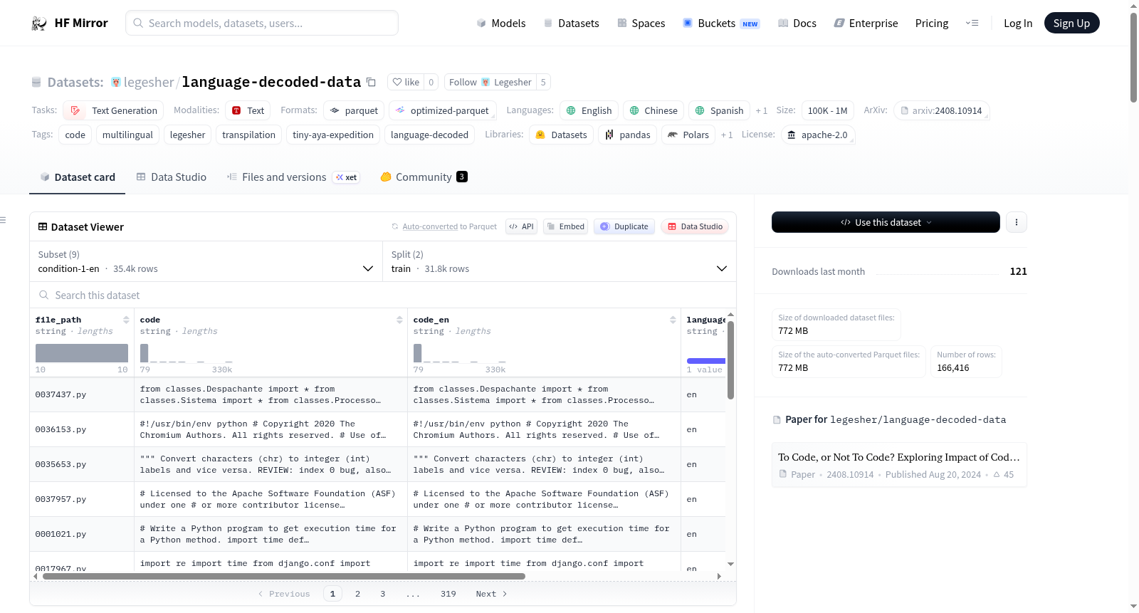Click the legesher owner avatar icon
Screen dimensions: 1139x613
[x=116, y=82]
